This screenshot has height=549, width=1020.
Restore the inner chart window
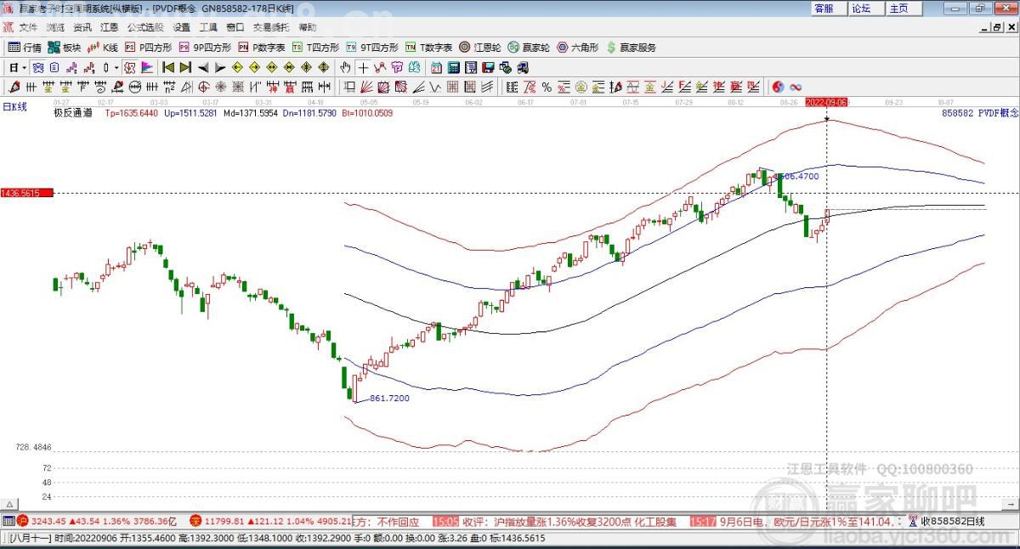(x=997, y=27)
